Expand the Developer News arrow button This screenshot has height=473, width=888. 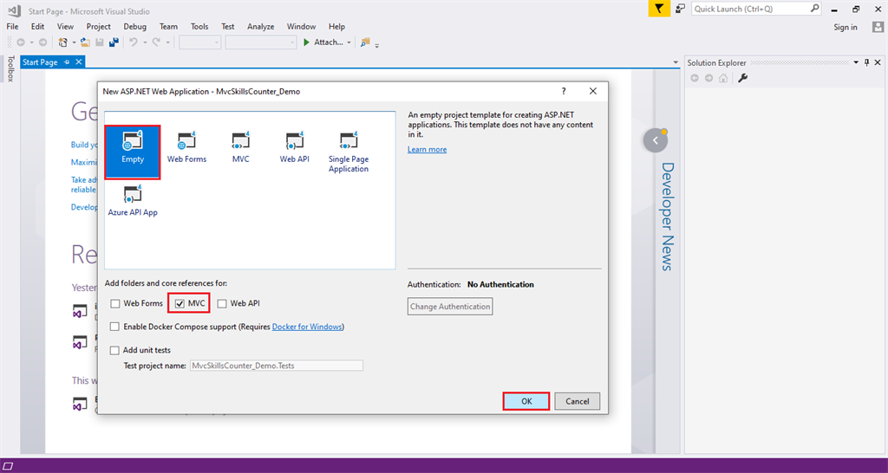pyautogui.click(x=656, y=140)
